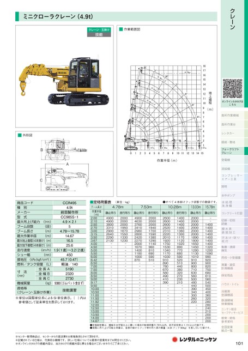Click the 13.03m boom length column header
248x351 pixels.
coord(195,207)
